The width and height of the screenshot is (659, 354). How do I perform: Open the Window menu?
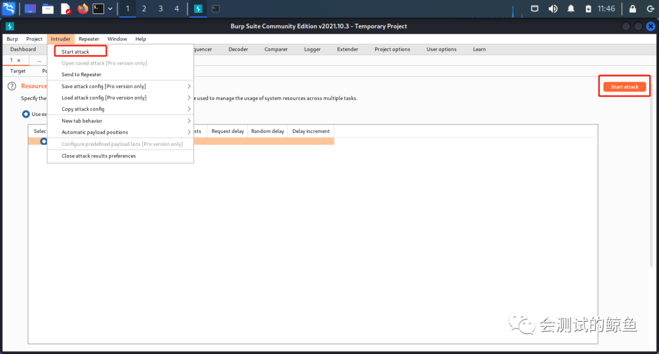click(x=117, y=38)
